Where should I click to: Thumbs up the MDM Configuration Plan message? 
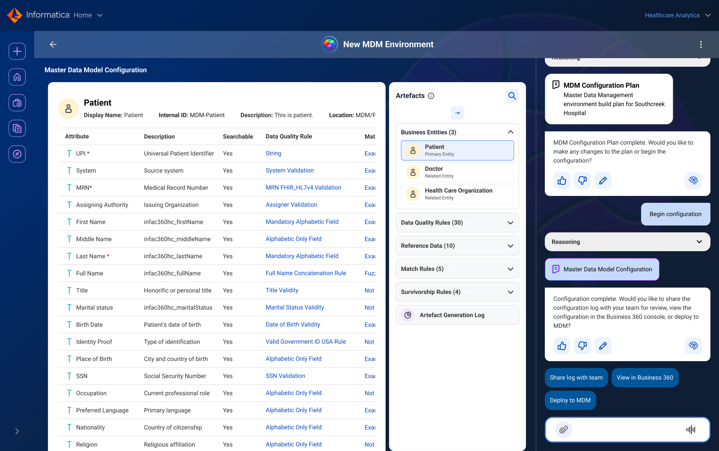click(x=562, y=180)
